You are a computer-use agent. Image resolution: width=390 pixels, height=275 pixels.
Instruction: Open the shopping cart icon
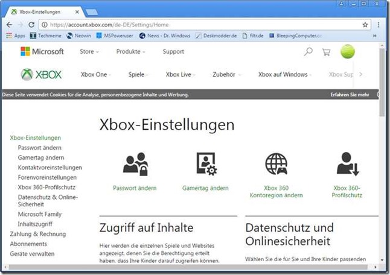(x=326, y=52)
